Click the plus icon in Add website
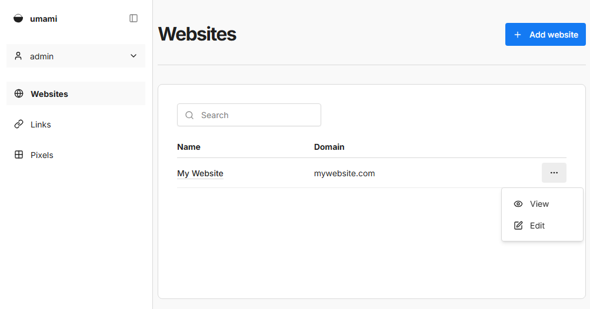 click(518, 35)
